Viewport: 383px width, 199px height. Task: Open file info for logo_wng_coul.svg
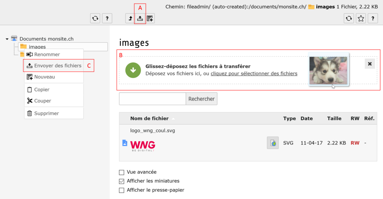click(272, 143)
